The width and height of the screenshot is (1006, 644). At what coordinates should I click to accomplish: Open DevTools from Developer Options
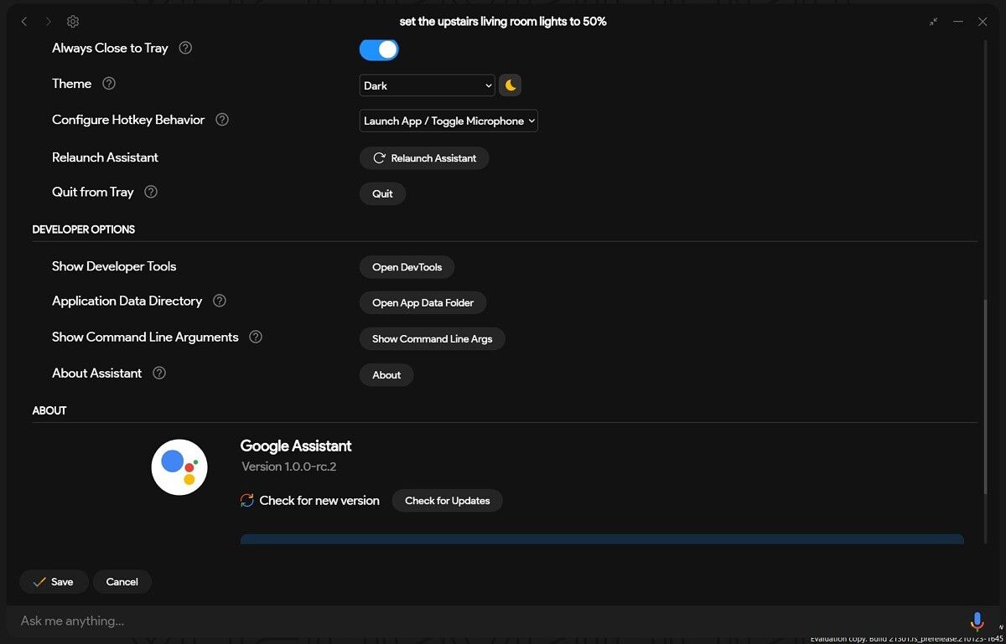pos(407,266)
